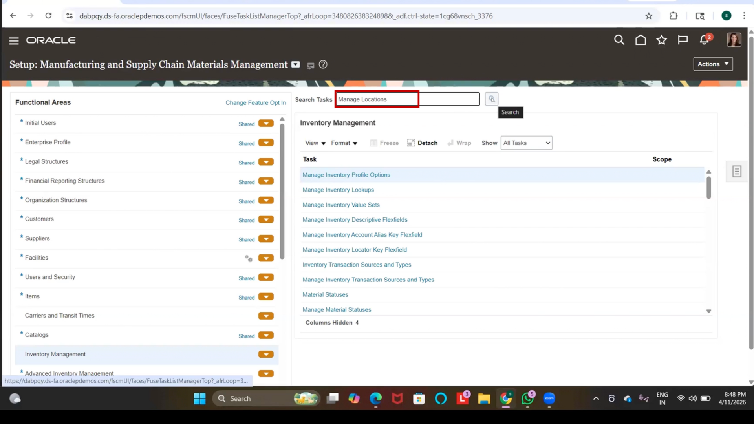Open the Manage Inventory Descriptive Flexfields task
Viewport: 754px width, 424px height.
(355, 220)
